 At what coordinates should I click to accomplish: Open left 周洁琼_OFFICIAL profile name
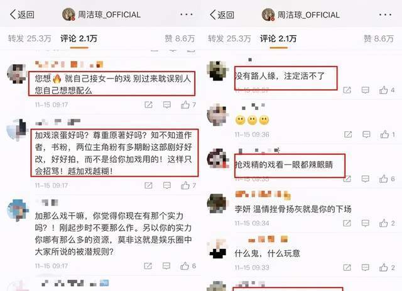(109, 14)
